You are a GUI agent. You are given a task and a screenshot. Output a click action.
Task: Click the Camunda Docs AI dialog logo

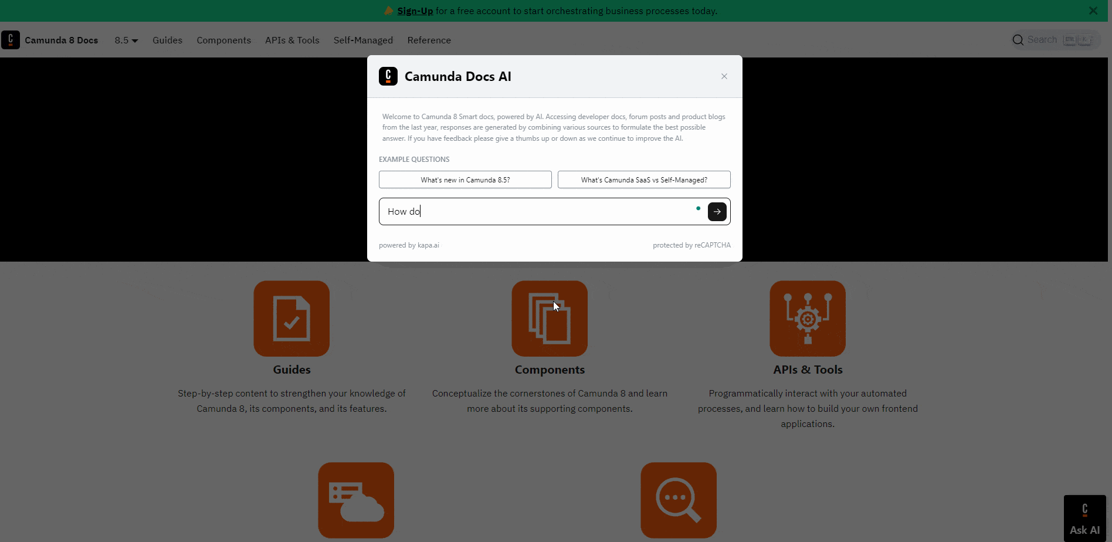388,76
